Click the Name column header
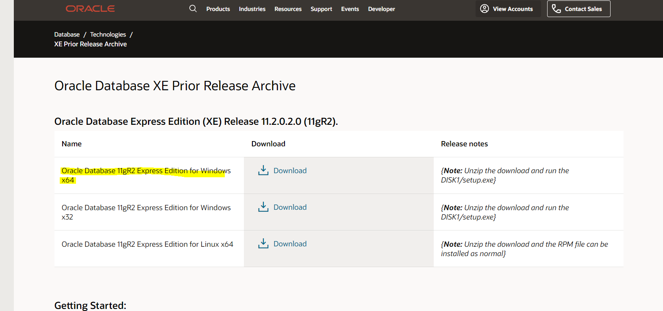 (72, 144)
